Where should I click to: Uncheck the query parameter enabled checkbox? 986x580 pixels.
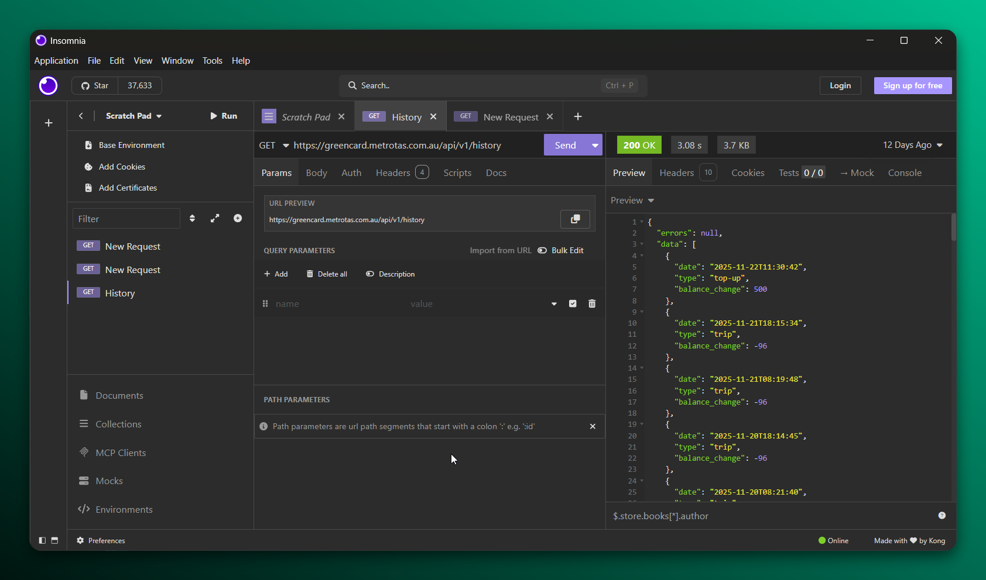pyautogui.click(x=573, y=303)
